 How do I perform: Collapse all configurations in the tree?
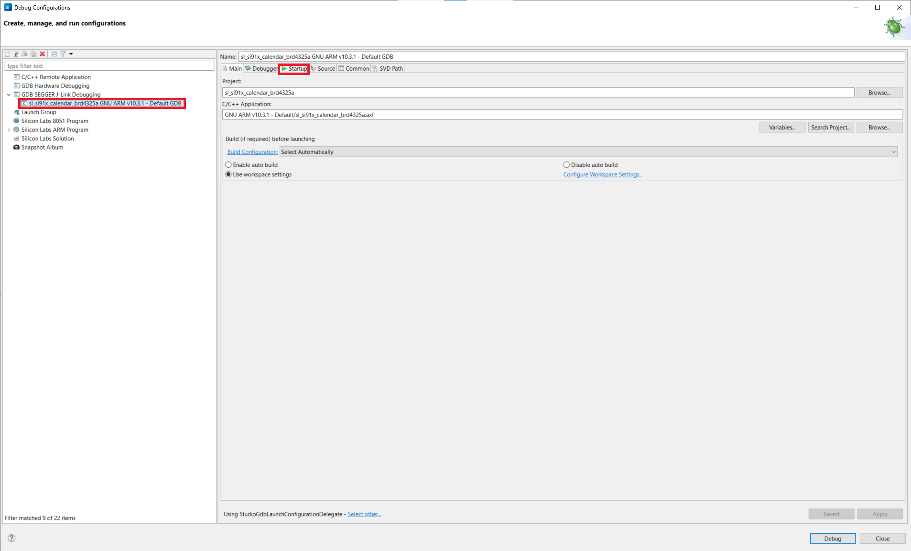pyautogui.click(x=54, y=54)
